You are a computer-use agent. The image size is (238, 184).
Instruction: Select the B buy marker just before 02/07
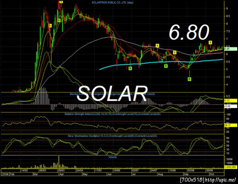tap(130, 68)
